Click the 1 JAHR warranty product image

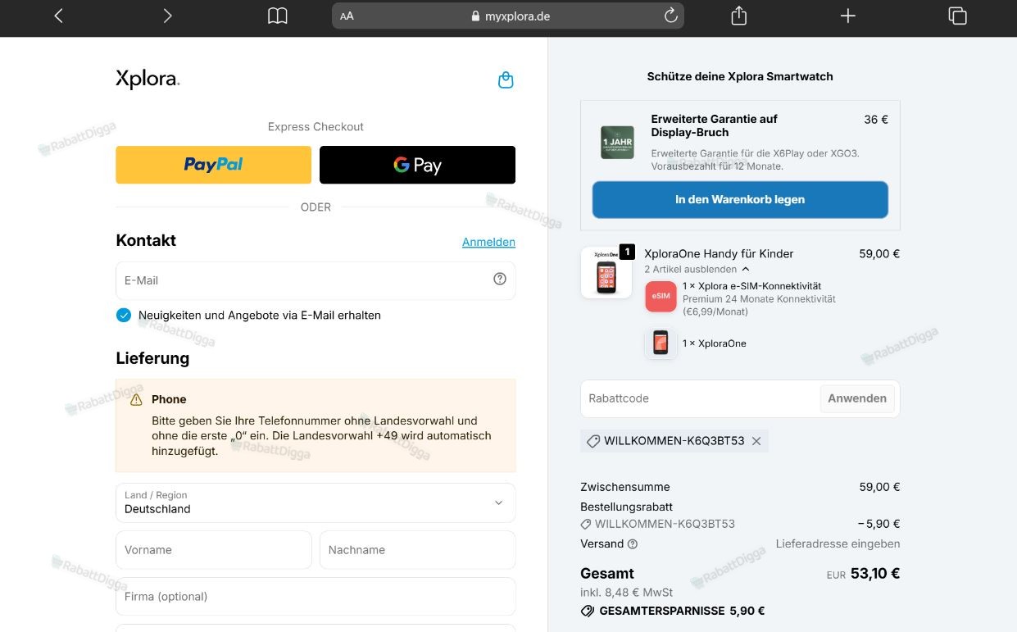(617, 142)
